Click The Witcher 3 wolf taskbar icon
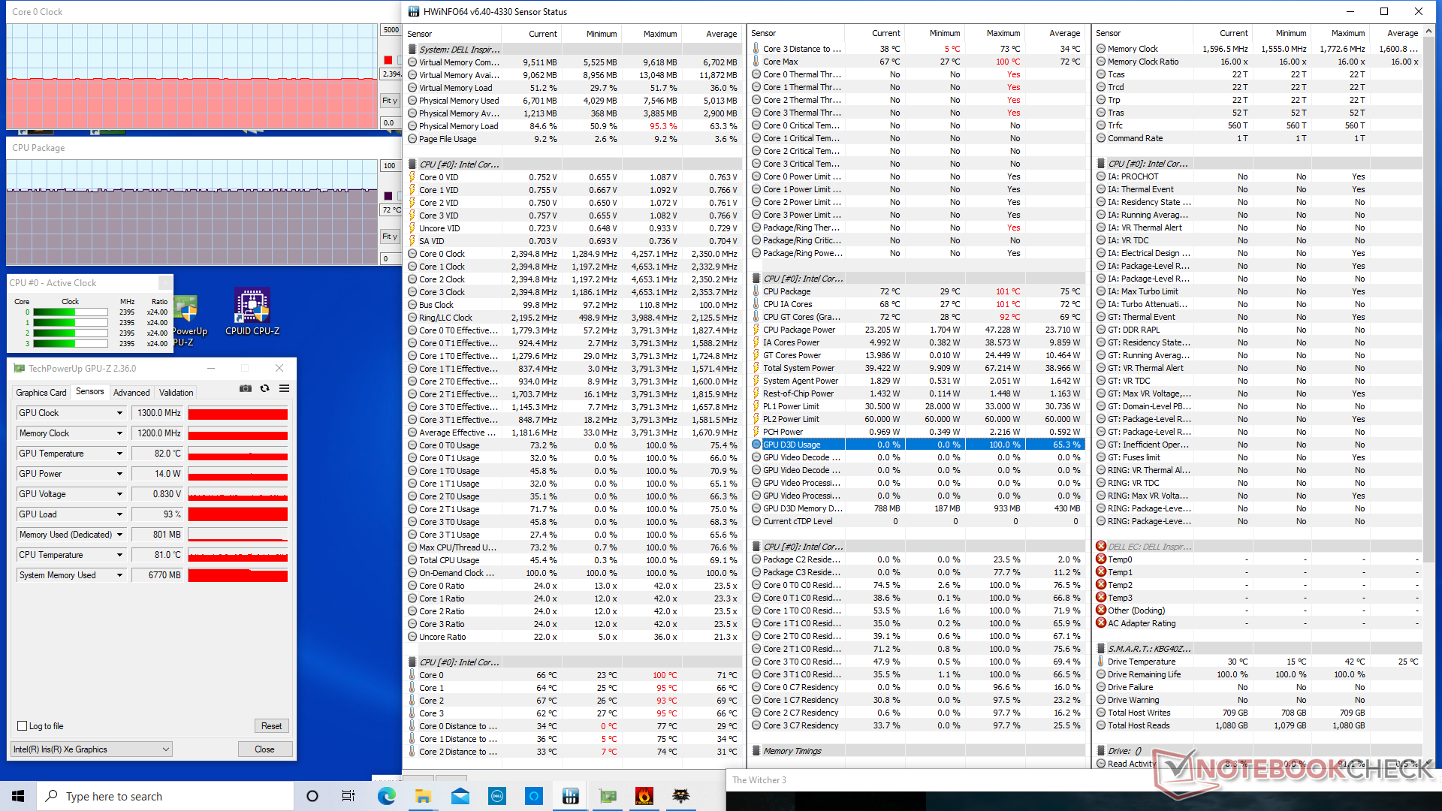 coord(681,796)
